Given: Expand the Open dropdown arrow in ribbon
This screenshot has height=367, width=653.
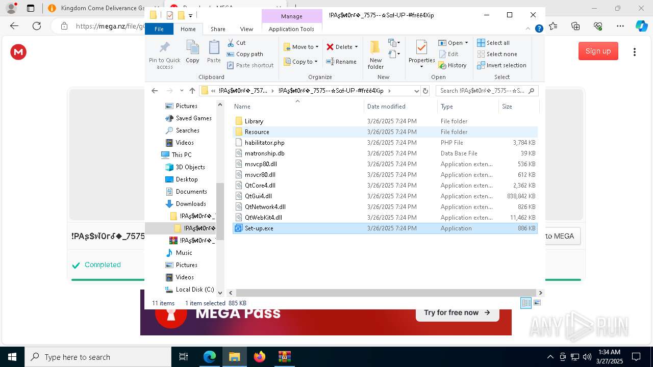Looking at the screenshot, I should (466, 43).
